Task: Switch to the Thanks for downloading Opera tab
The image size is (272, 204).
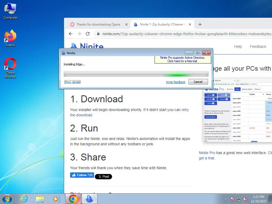Action: (98, 24)
